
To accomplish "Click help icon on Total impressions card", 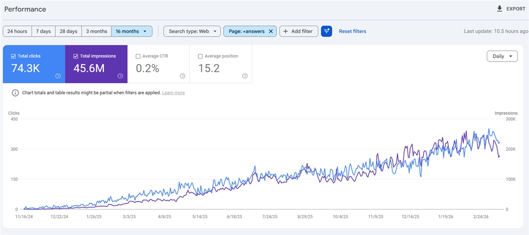I will [x=120, y=76].
